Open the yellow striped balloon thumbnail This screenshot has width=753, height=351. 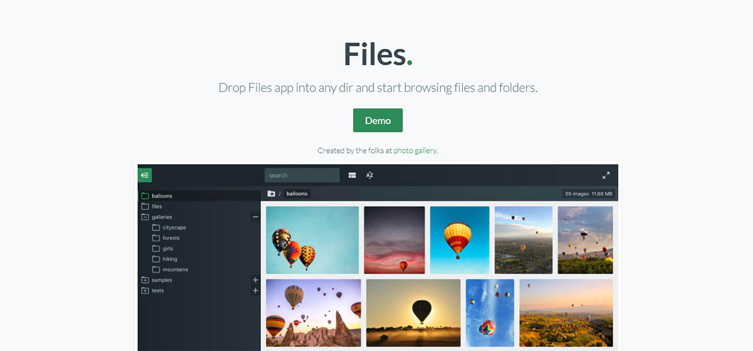point(459,240)
